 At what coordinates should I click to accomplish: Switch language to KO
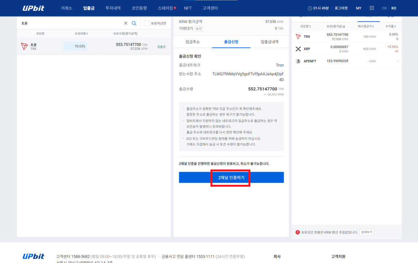coord(394,8)
